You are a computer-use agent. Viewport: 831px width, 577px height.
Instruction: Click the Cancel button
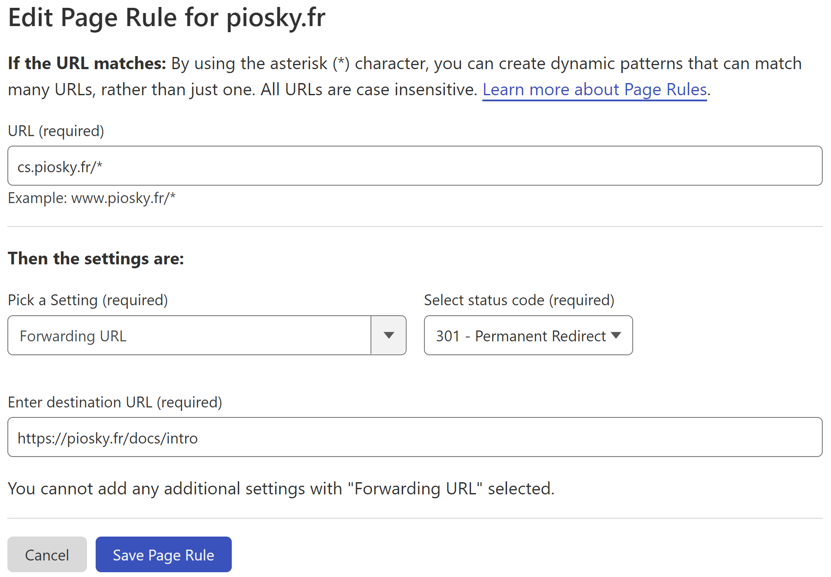pos(47,554)
